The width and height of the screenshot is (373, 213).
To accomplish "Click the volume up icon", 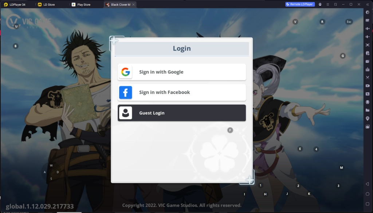I will click(x=368, y=28).
